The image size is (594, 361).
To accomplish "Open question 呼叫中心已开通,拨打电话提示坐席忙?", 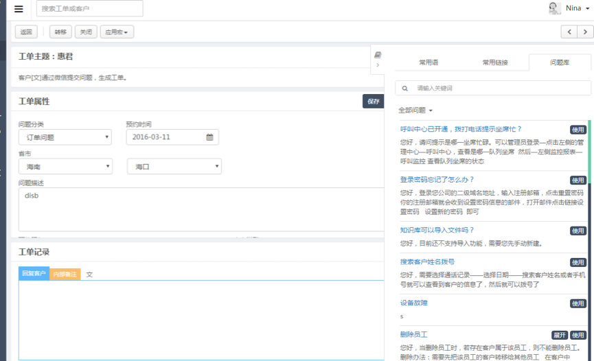I will [x=461, y=129].
